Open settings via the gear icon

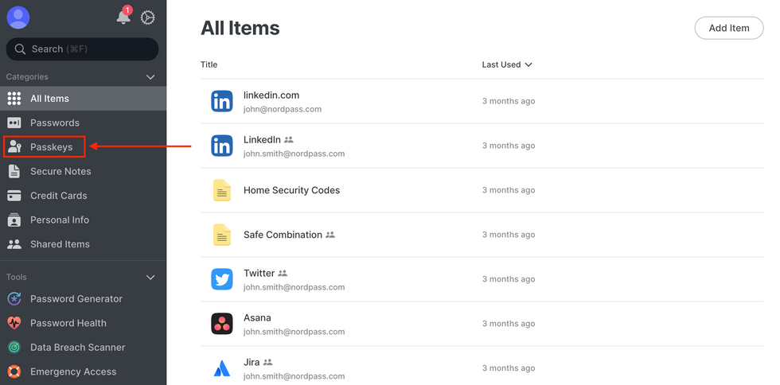point(147,17)
